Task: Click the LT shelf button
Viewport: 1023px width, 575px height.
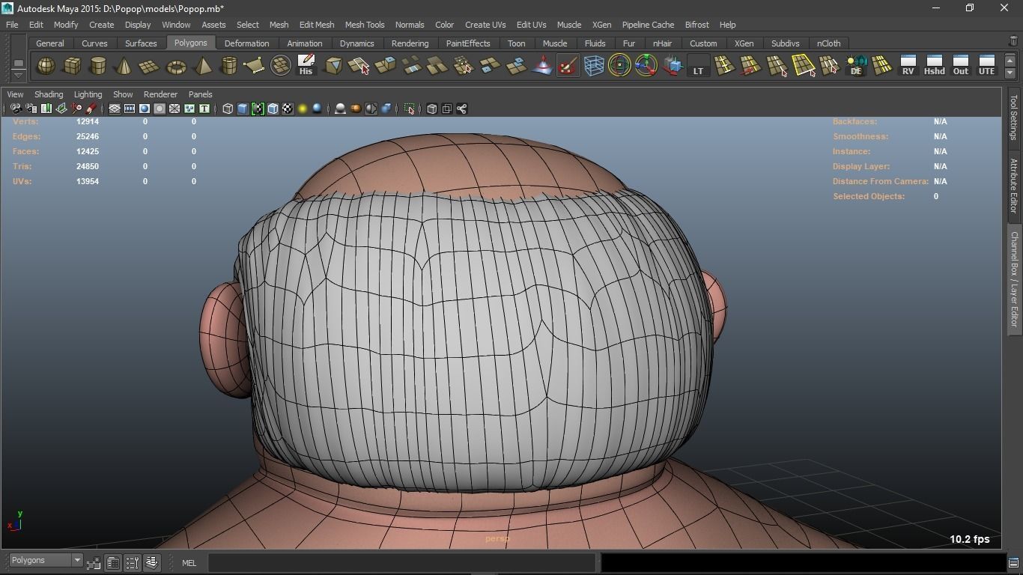Action: click(x=698, y=66)
